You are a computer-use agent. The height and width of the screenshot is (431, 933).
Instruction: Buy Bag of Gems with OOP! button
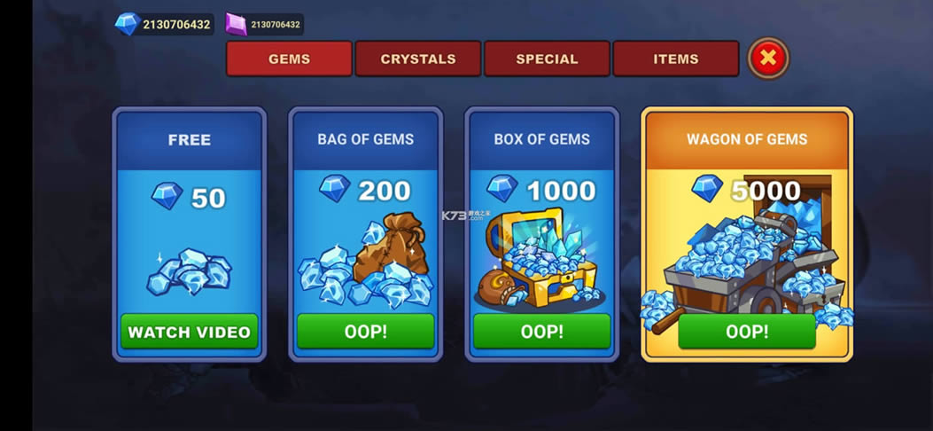tap(365, 331)
